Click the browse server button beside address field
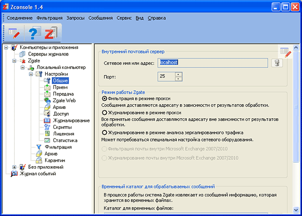This screenshot has width=302, height=216. click(277, 63)
